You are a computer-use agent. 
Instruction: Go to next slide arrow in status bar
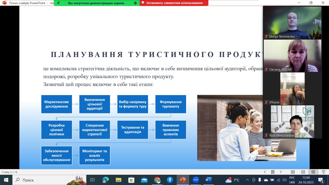point(281,172)
